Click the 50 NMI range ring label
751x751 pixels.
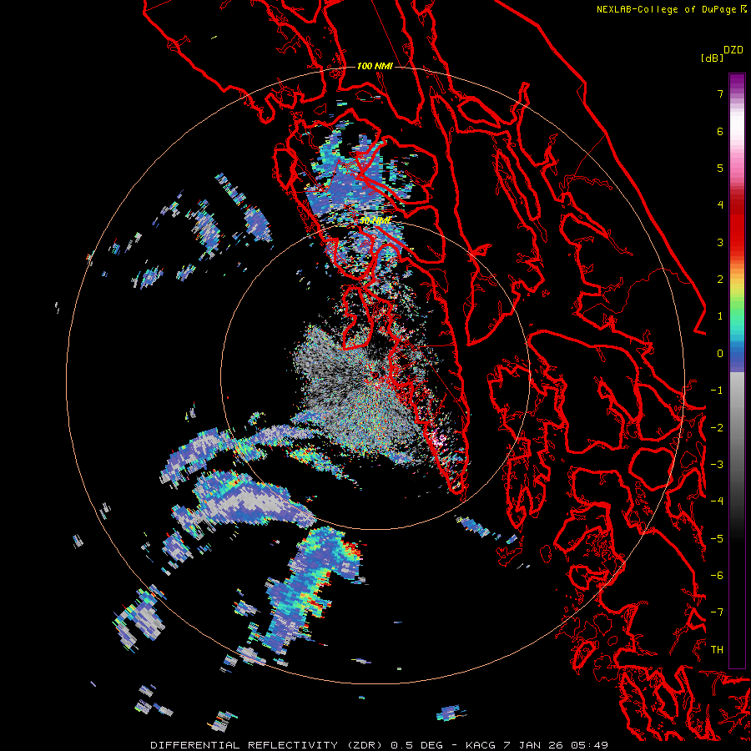click(375, 221)
